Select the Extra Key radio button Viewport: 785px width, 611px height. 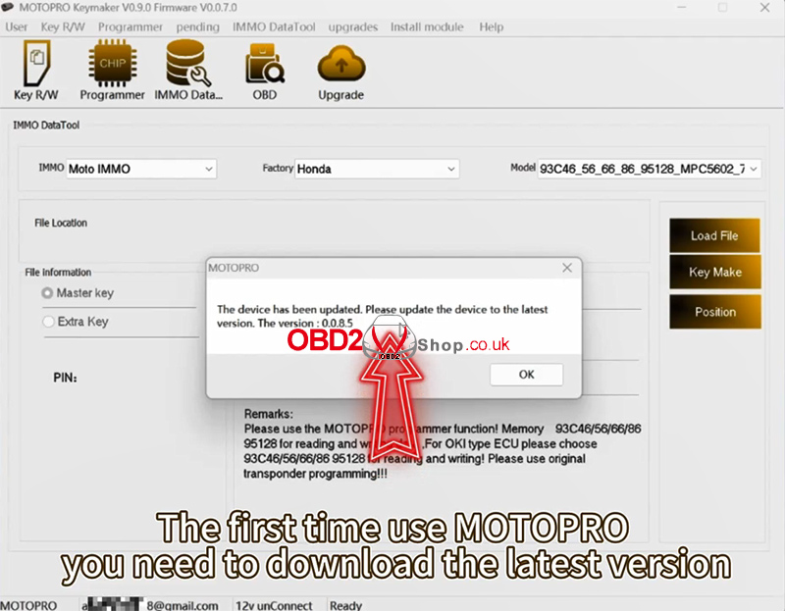tap(48, 322)
